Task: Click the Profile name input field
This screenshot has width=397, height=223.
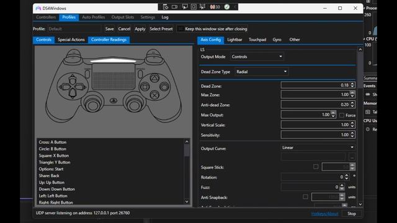Action: tap(74, 29)
